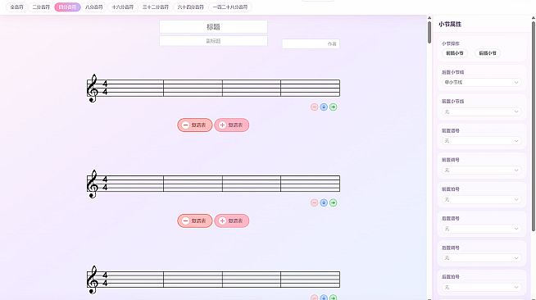Click the treble clef of the third staff

click(x=93, y=280)
